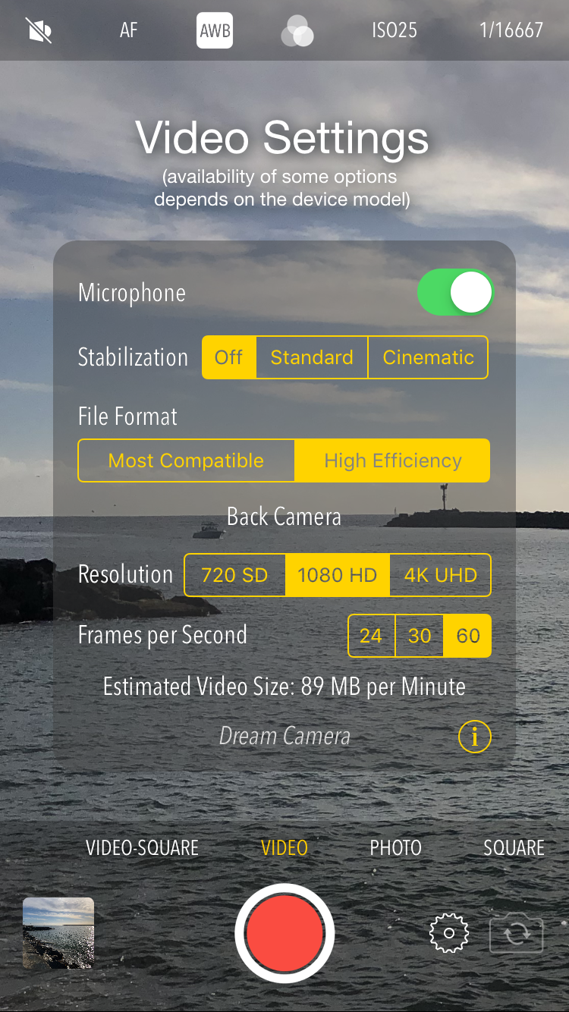
Task: Set Stabilization to Standard
Action: point(312,357)
